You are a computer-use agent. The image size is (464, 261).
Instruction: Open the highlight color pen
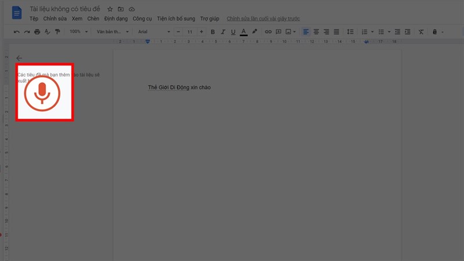click(x=255, y=31)
